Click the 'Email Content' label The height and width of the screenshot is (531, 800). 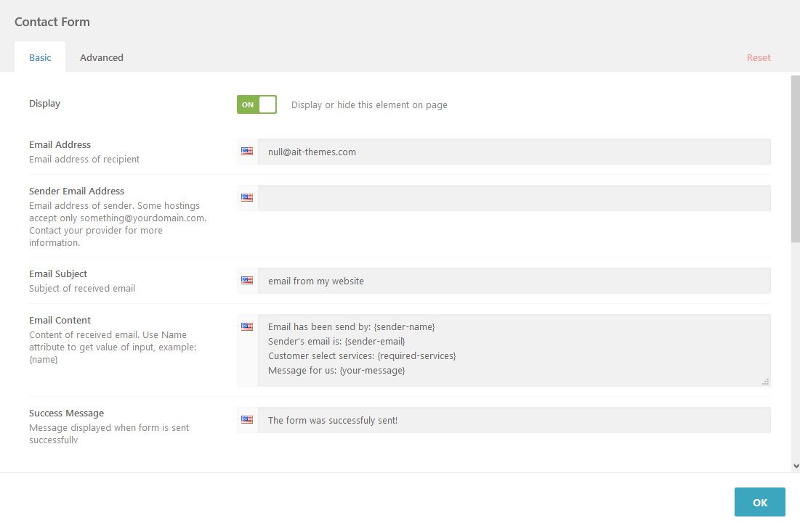(60, 320)
